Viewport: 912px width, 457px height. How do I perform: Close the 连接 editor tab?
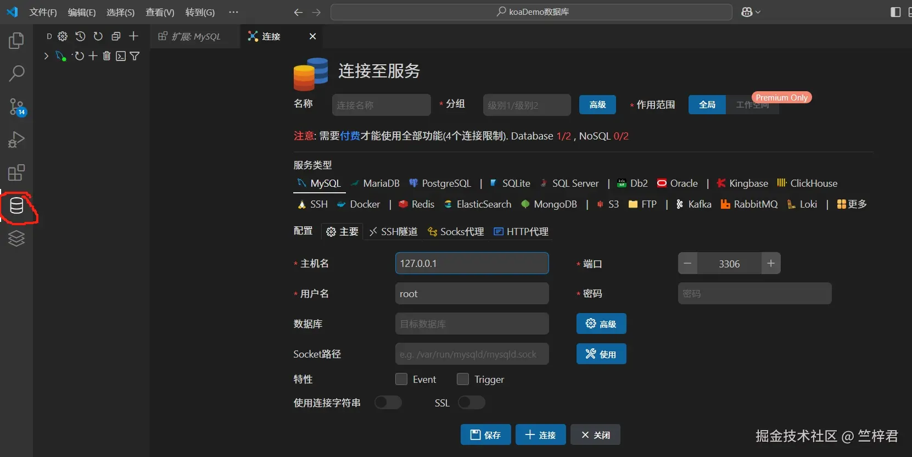(x=312, y=36)
